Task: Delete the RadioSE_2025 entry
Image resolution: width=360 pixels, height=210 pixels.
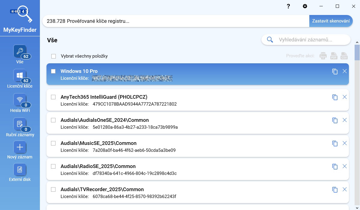Action: (x=345, y=166)
